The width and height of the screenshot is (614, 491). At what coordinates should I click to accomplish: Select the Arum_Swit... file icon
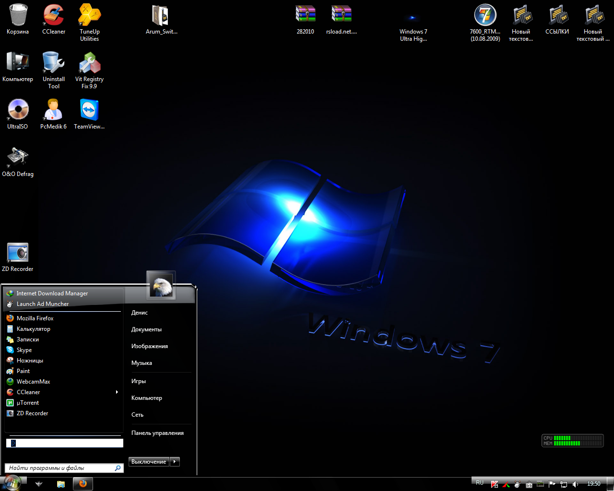tap(162, 19)
